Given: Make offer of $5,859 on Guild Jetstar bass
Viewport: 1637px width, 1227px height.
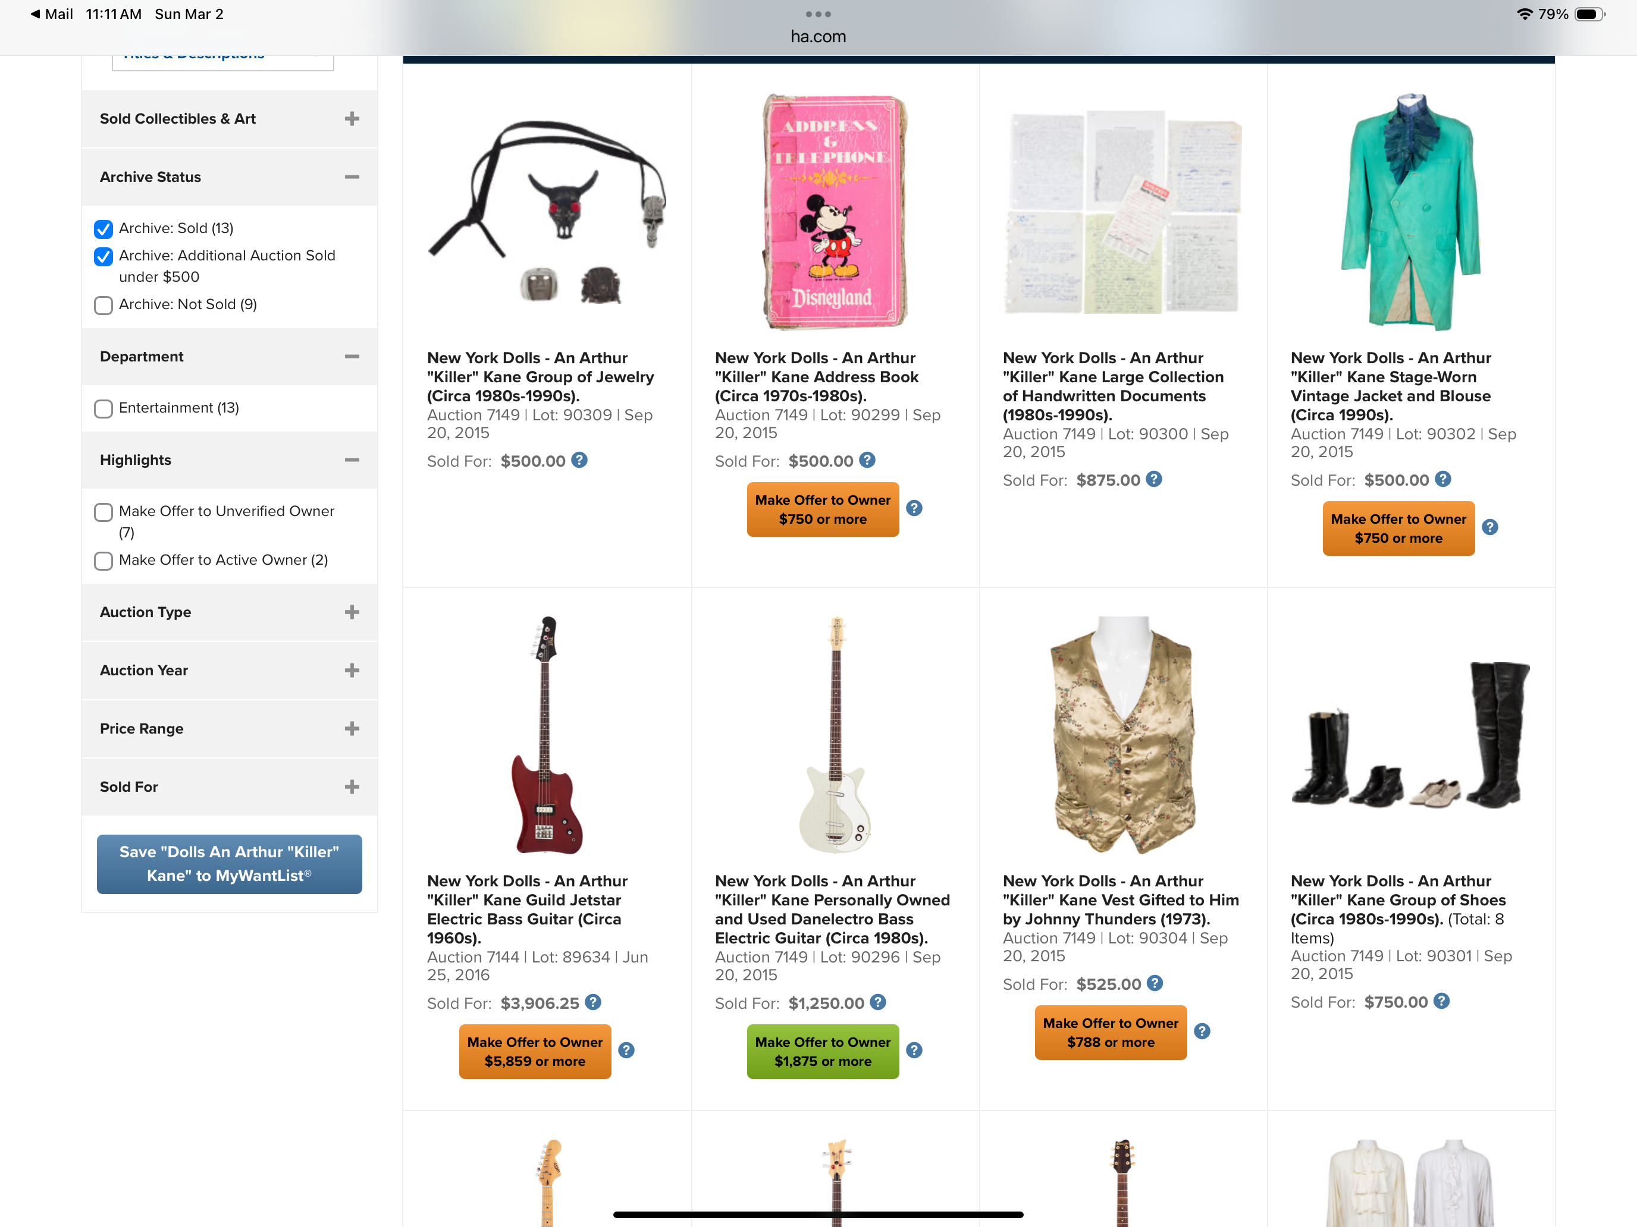Looking at the screenshot, I should point(535,1051).
